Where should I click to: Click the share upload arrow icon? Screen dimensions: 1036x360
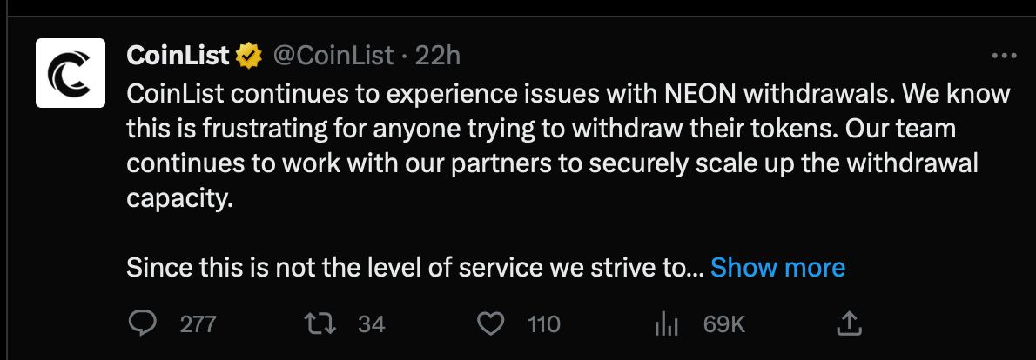pyautogui.click(x=849, y=323)
